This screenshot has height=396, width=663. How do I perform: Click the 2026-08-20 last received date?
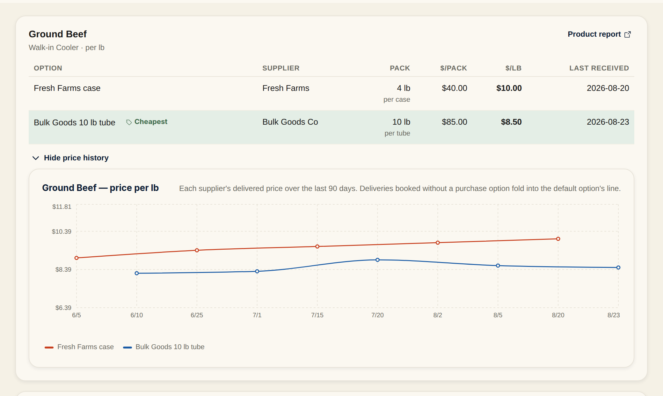[608, 88]
